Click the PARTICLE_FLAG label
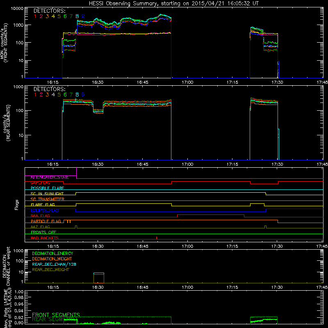328x328 pixels. point(46,221)
